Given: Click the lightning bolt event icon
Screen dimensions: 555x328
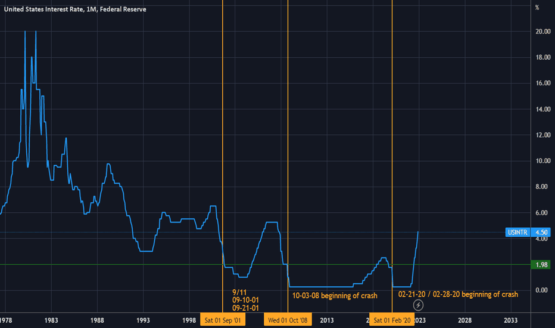Looking at the screenshot, I should tap(418, 305).
